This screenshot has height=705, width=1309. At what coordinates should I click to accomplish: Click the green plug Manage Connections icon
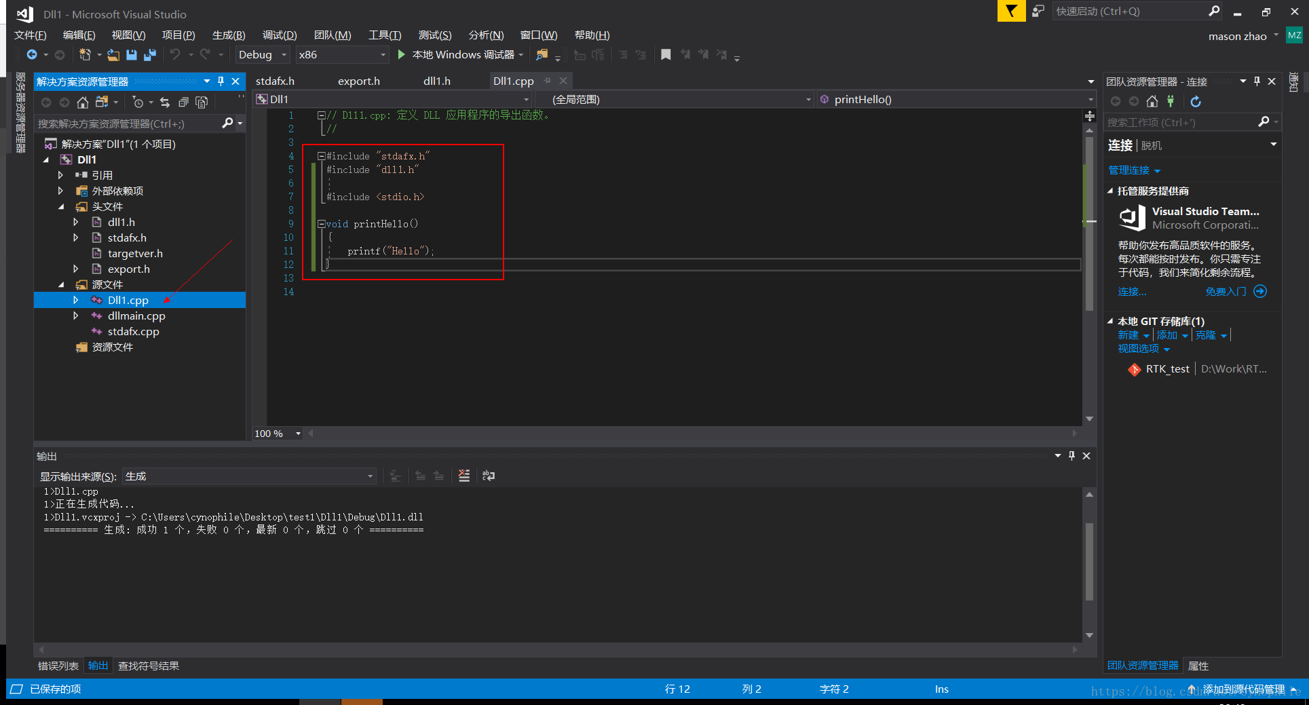pos(1171,102)
